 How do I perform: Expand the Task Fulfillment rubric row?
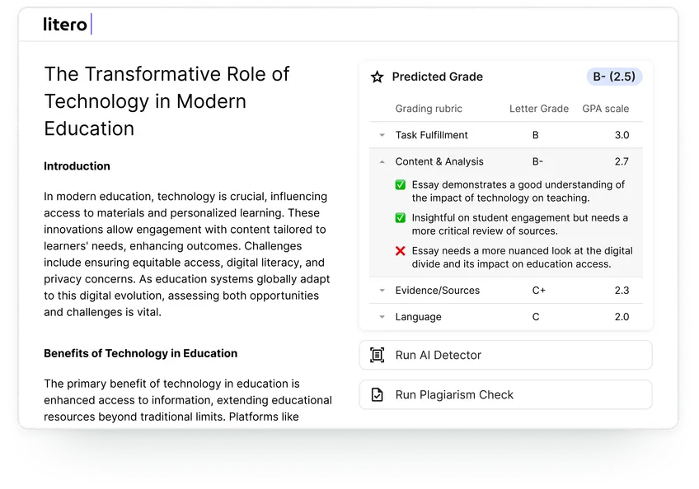tap(382, 135)
